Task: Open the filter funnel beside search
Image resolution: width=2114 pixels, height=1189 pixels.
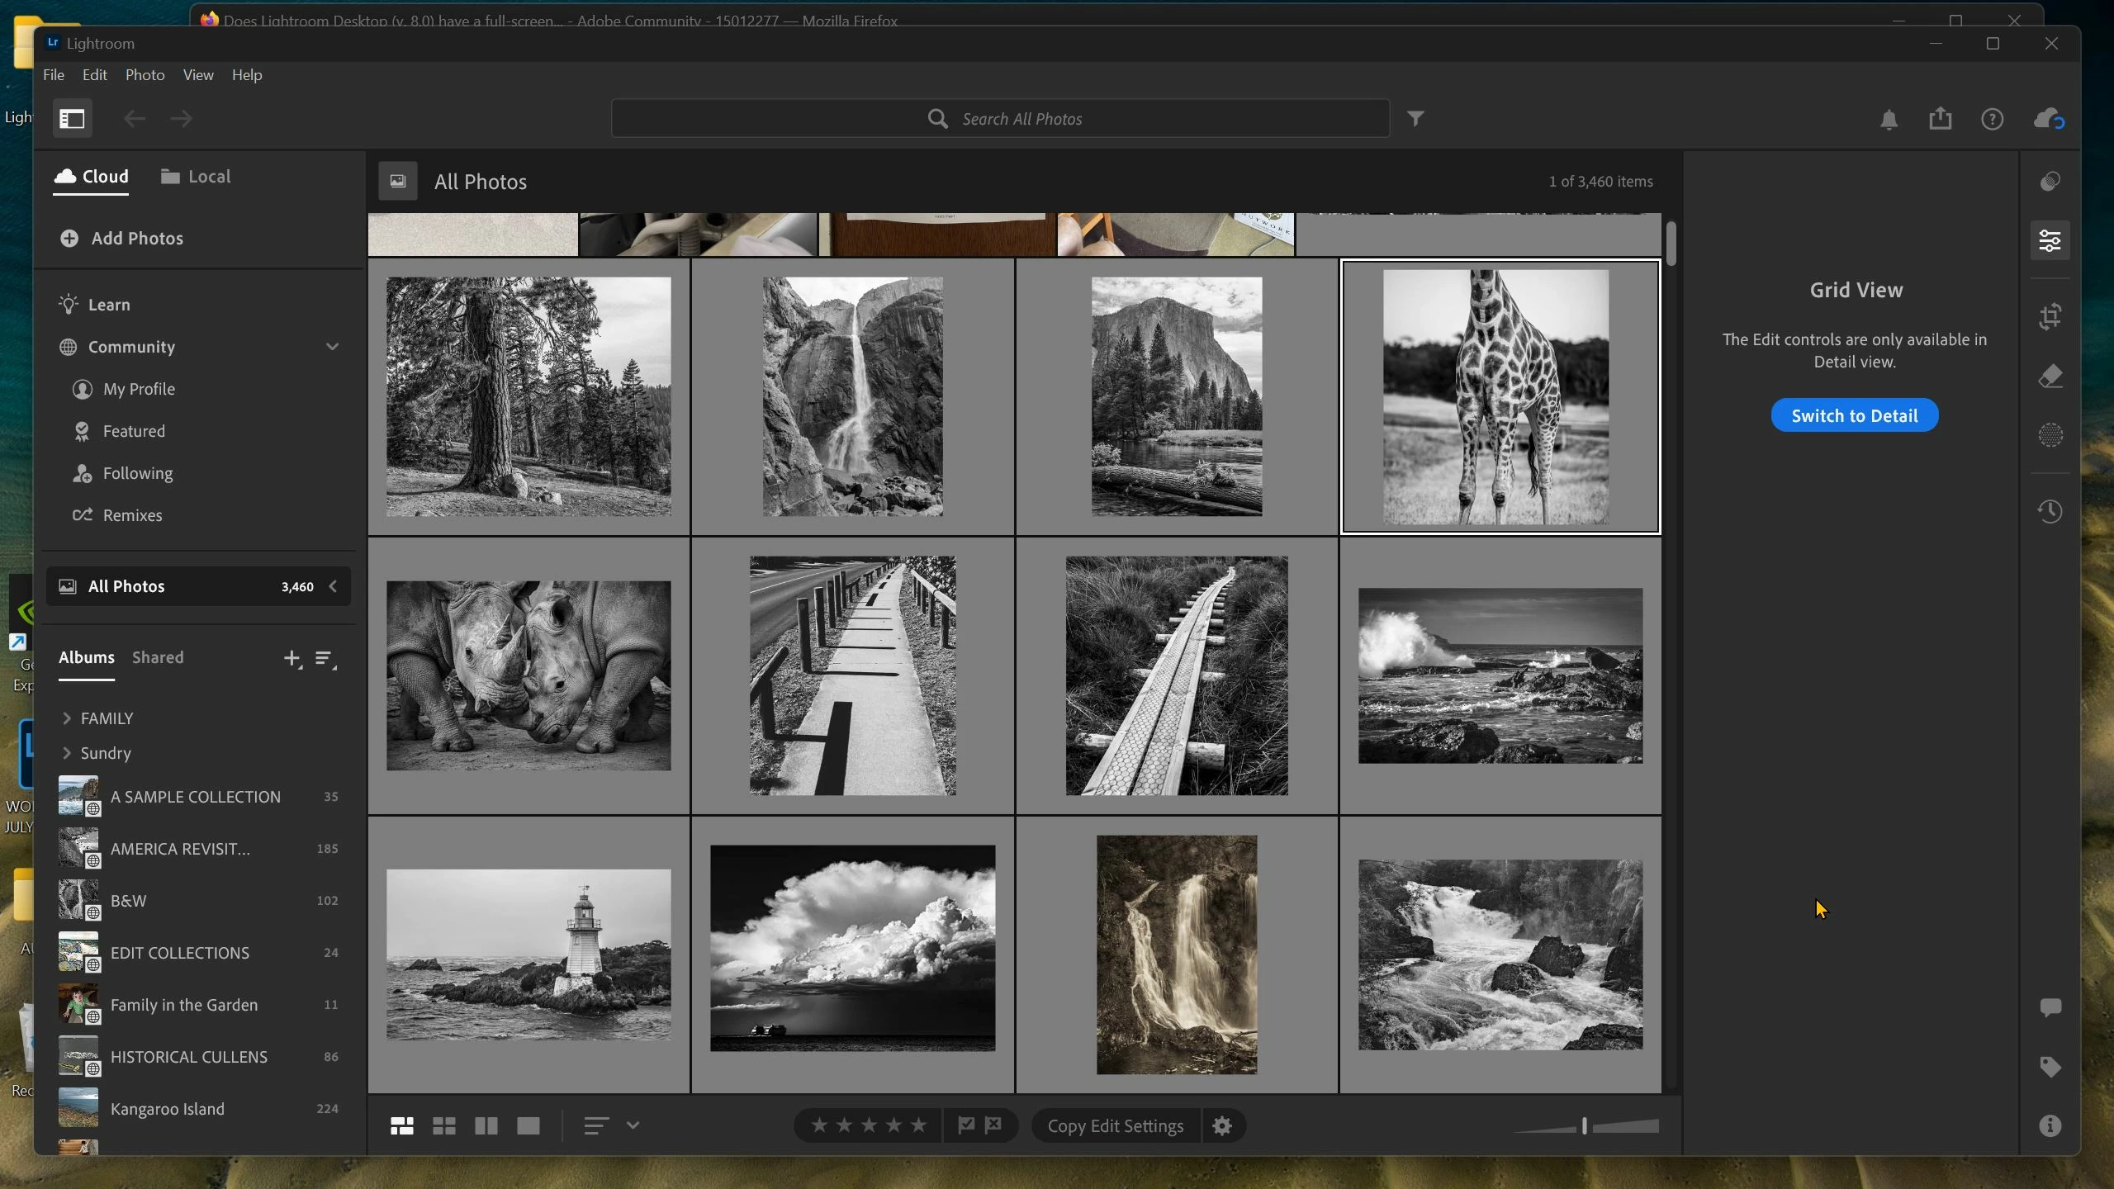Action: click(1415, 119)
